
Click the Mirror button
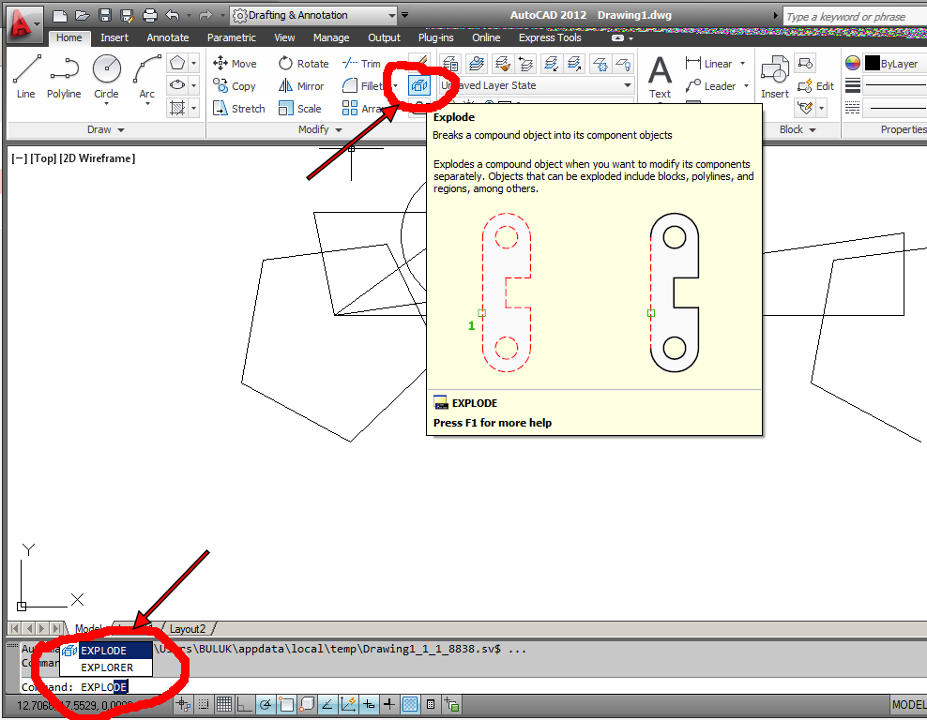[301, 85]
